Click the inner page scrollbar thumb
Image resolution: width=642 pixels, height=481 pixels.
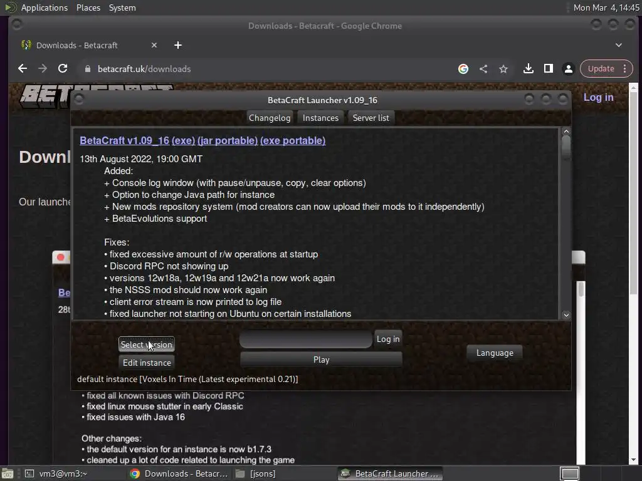coord(581,289)
